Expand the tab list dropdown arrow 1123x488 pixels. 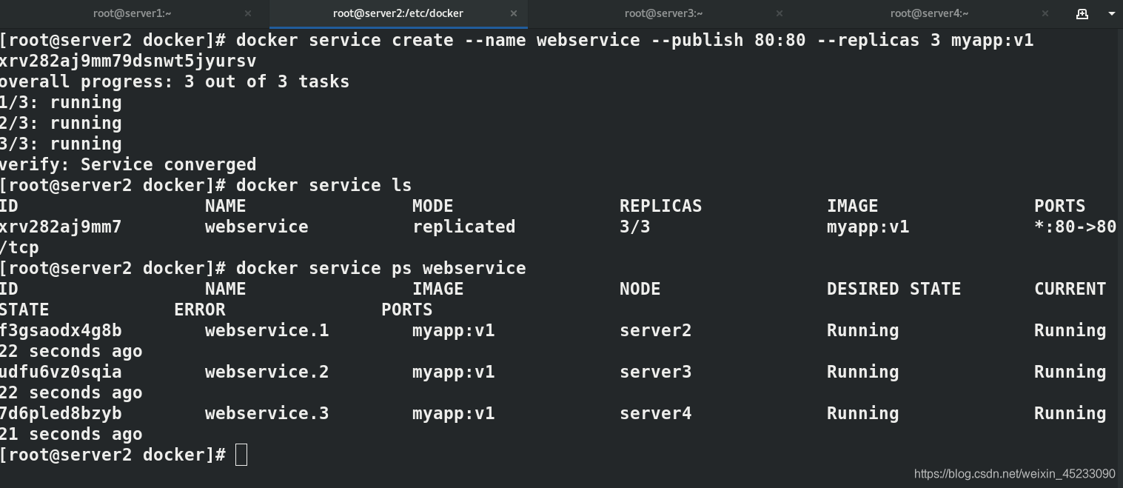1111,13
